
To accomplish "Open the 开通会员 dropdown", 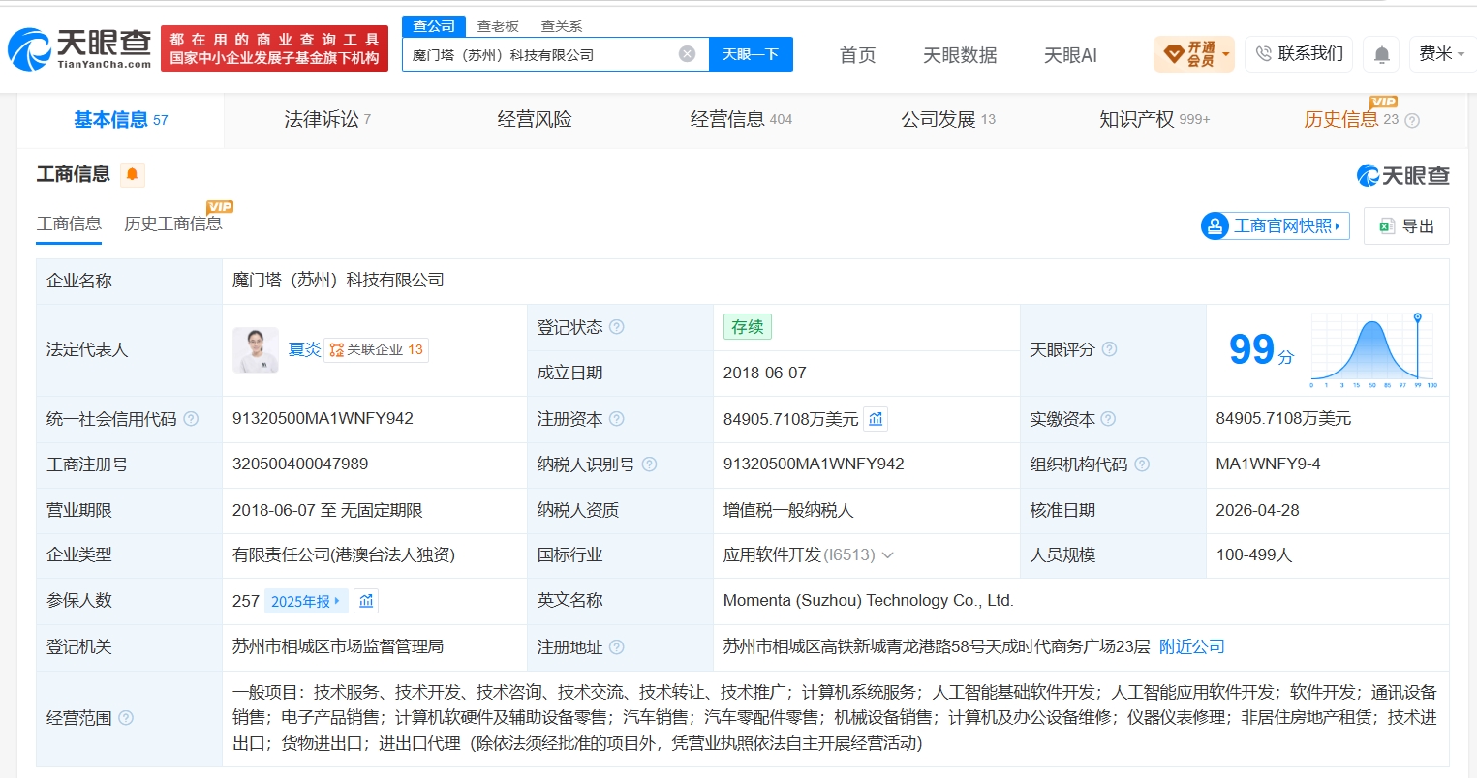I will [x=1194, y=54].
